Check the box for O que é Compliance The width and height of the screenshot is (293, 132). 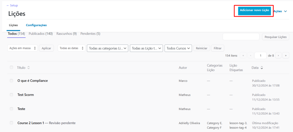coord(11,81)
